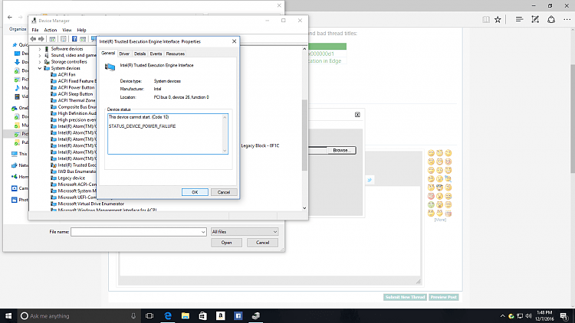Click the volume speaker icon in system tray
Screen dimensions: 575x323
528,315
